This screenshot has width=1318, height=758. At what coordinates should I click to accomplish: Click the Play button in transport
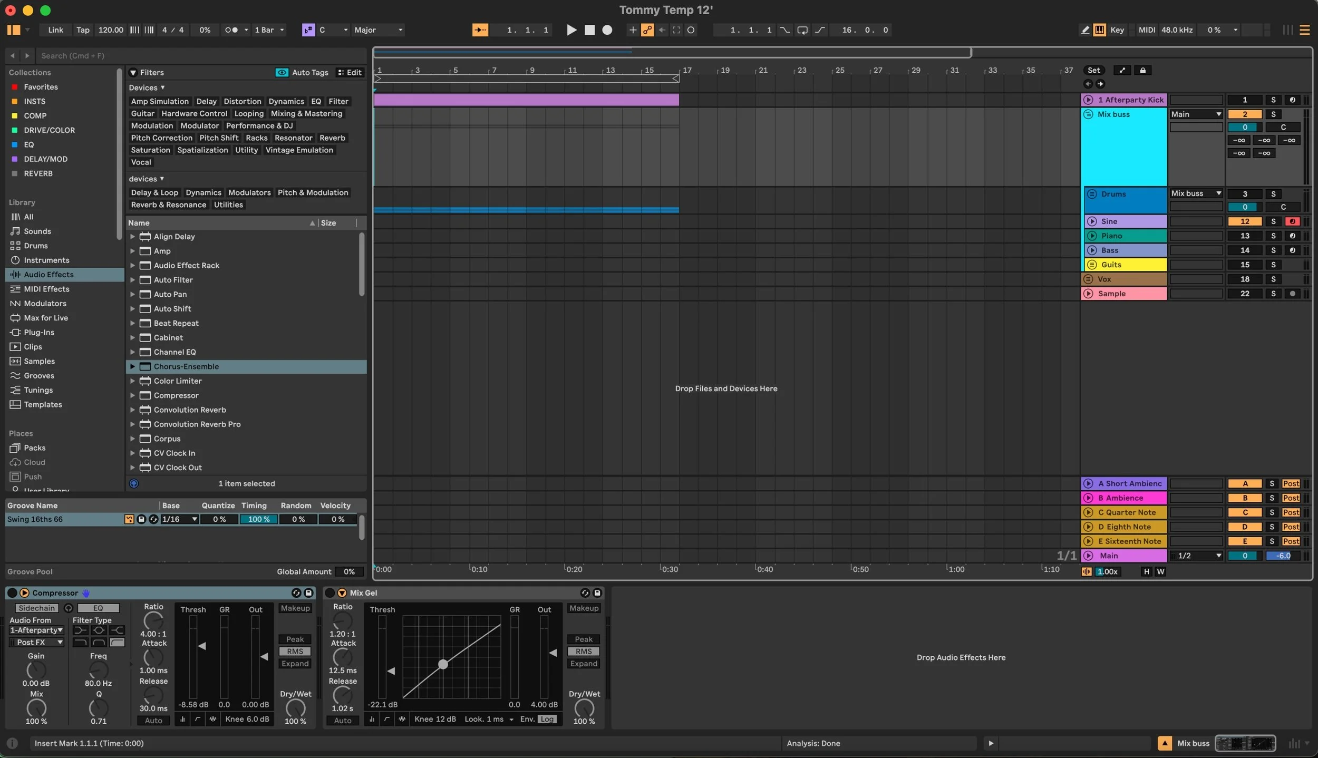pos(571,30)
